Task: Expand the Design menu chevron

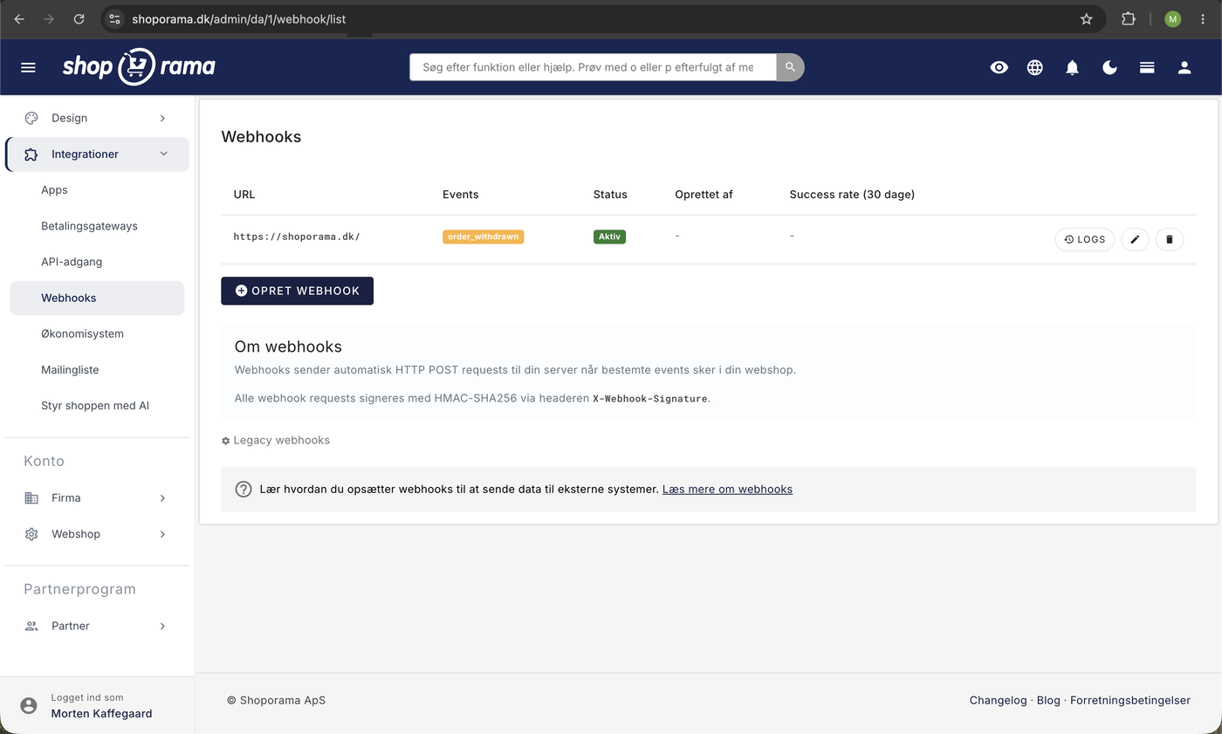Action: (162, 118)
